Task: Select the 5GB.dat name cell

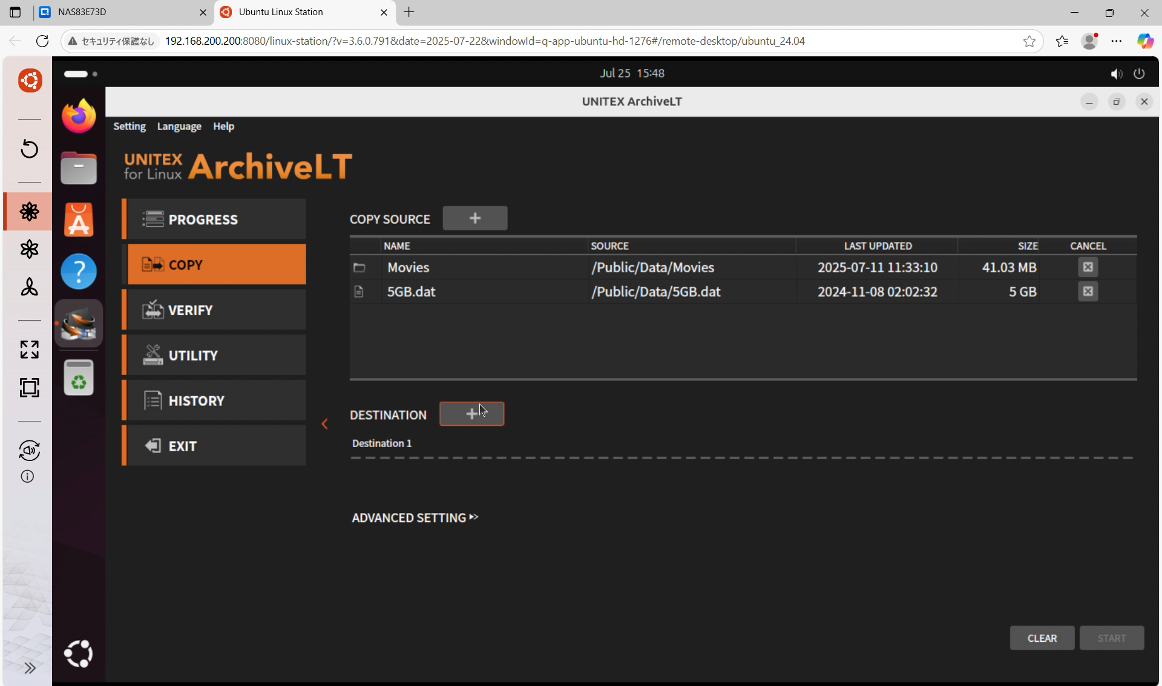Action: point(412,292)
